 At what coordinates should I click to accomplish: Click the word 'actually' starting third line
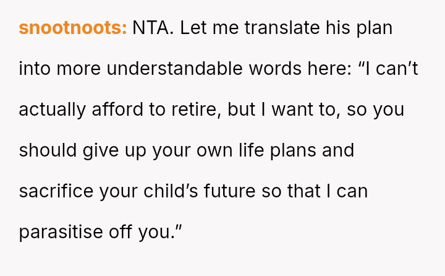pos(53,110)
